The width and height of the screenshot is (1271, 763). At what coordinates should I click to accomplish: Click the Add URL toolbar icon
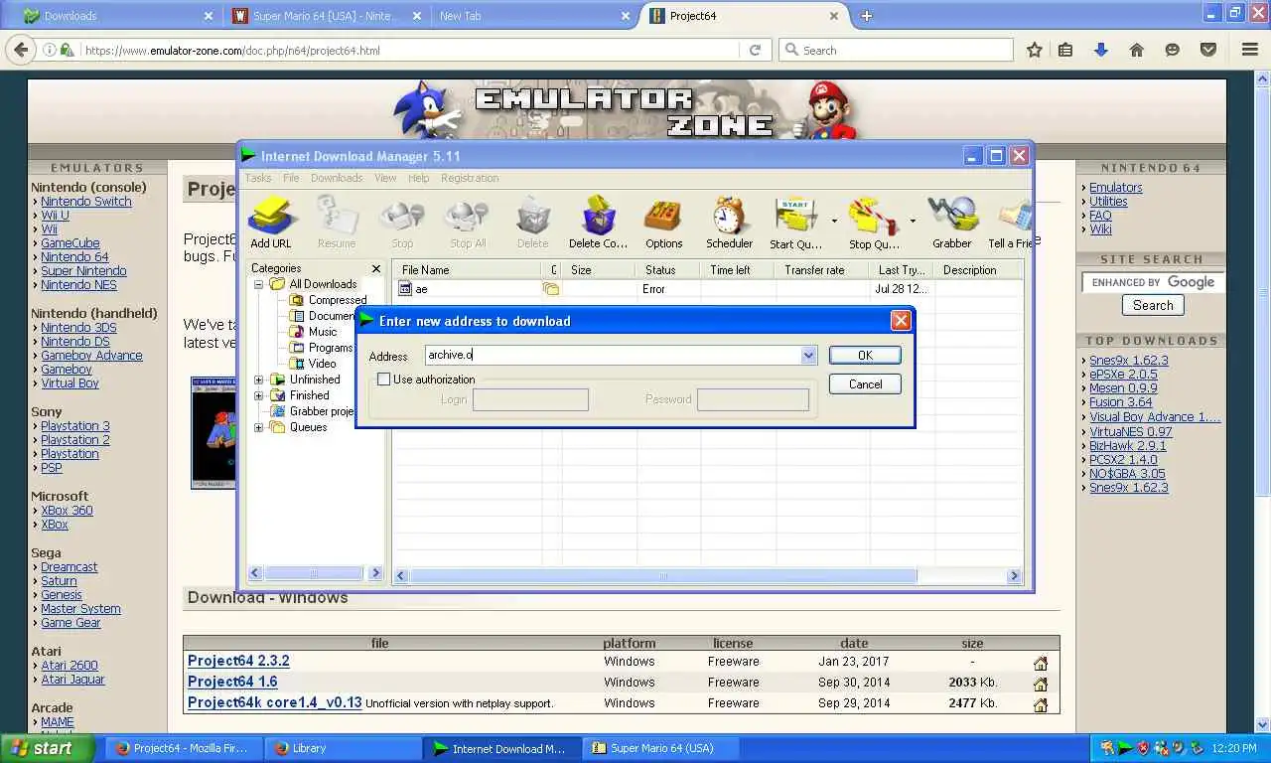click(270, 223)
